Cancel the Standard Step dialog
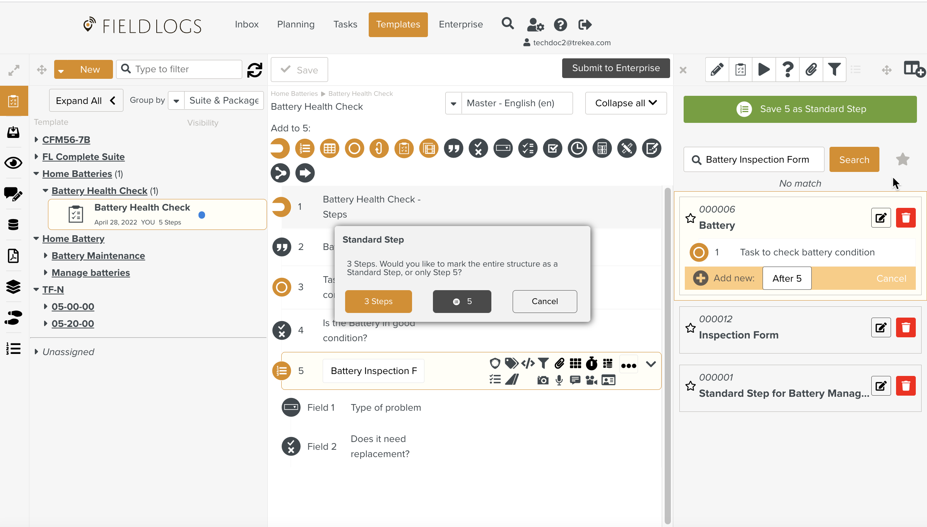The height and width of the screenshot is (527, 927). pos(545,301)
